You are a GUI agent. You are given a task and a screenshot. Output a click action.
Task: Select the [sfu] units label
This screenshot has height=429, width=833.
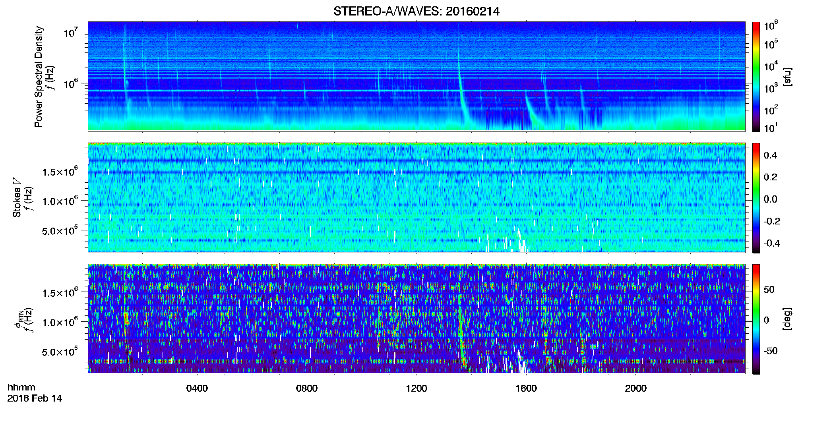click(787, 77)
